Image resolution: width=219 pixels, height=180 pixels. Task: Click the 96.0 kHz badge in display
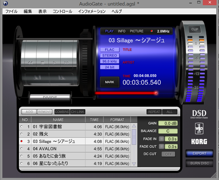[110, 61]
